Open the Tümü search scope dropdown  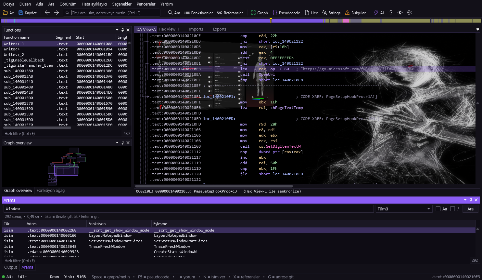pos(404,209)
